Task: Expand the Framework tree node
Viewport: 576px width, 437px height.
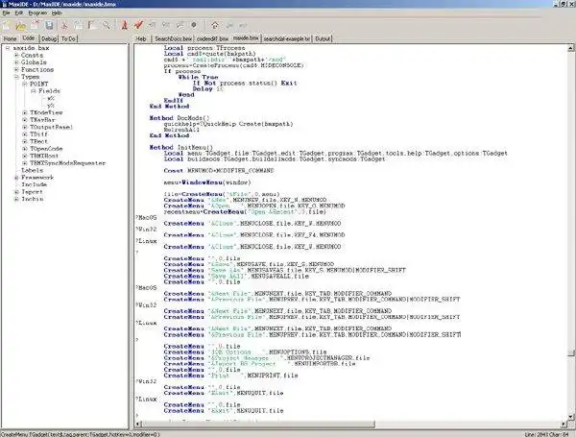Action: click(16, 177)
